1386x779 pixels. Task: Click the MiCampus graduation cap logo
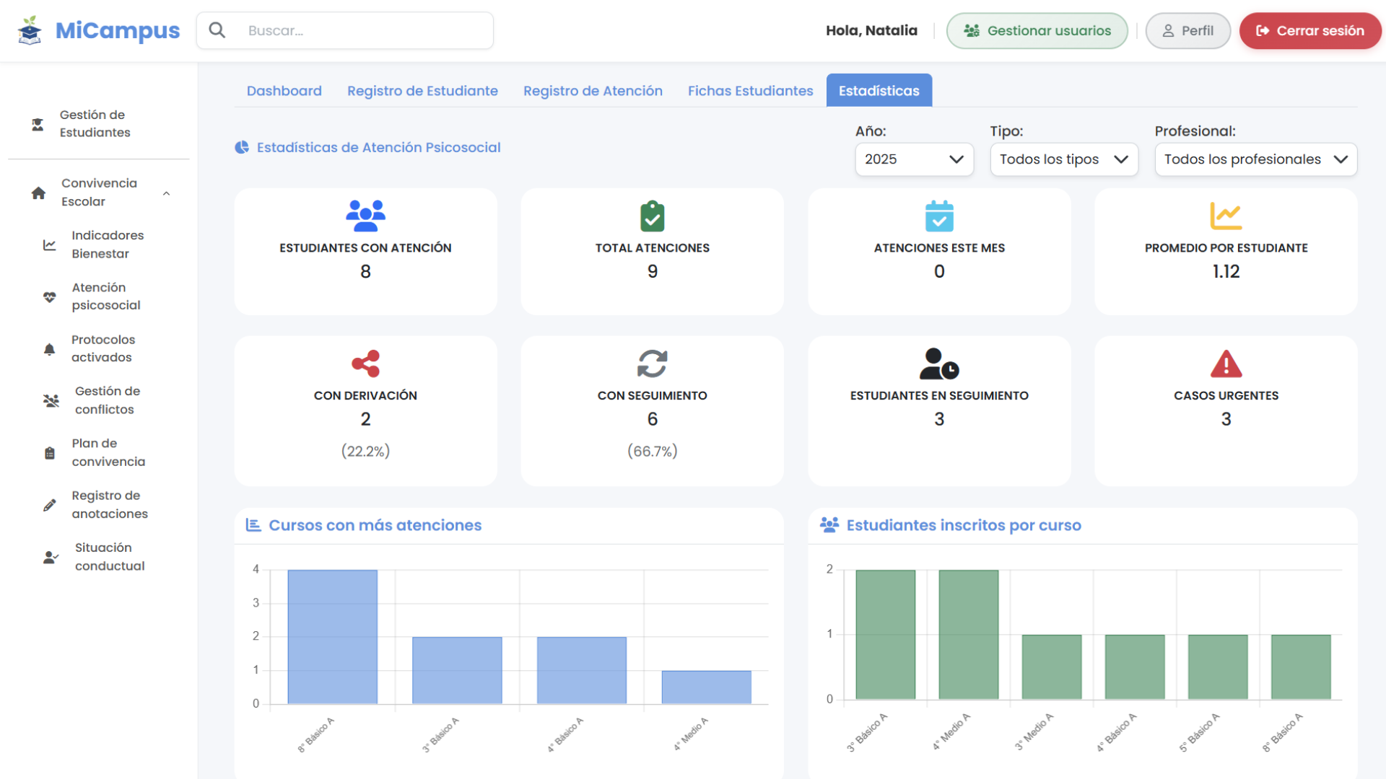click(x=30, y=30)
